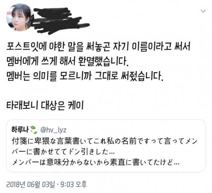Click the blacked-out account name
This screenshot has height=193, width=212.
click(61, 21)
